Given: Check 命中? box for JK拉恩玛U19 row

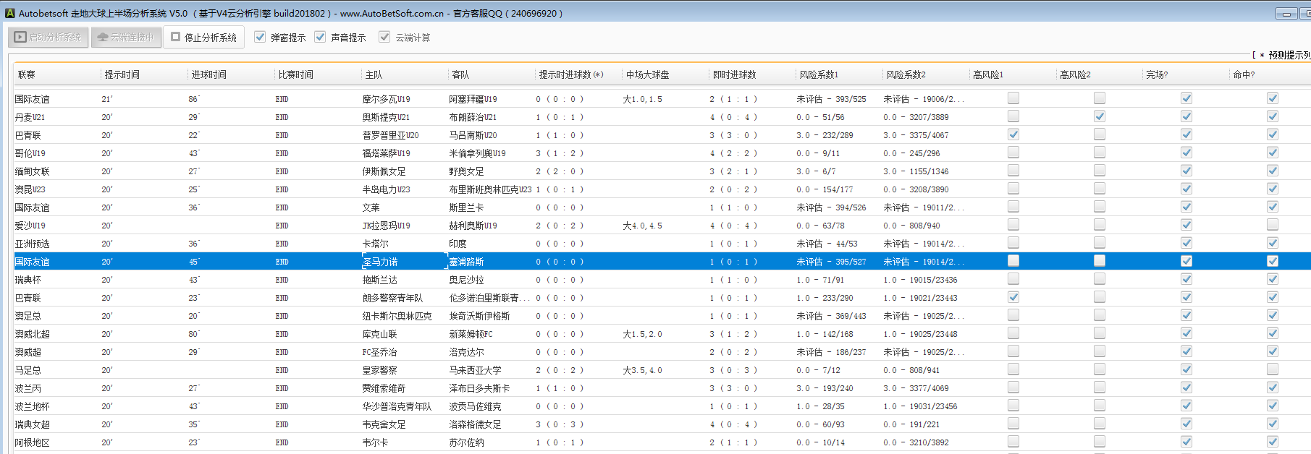Looking at the screenshot, I should (x=1273, y=225).
